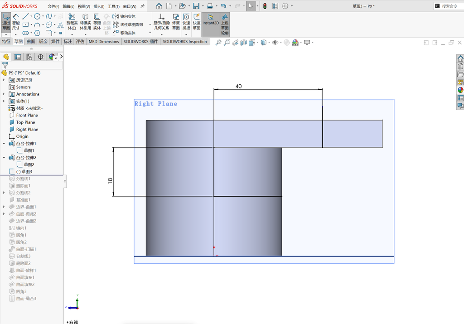Switch to the 曲面 (Surfaces) tab

31,41
